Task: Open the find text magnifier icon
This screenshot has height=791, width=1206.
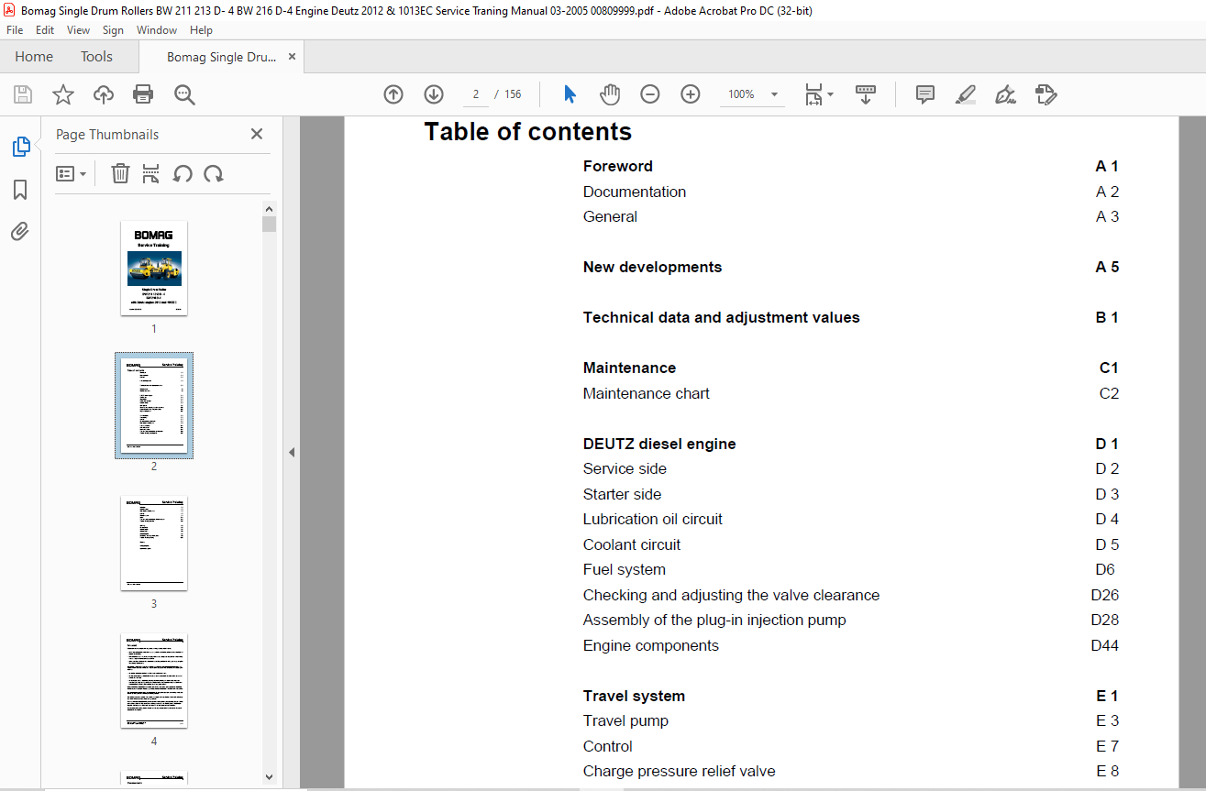Action: tap(184, 94)
